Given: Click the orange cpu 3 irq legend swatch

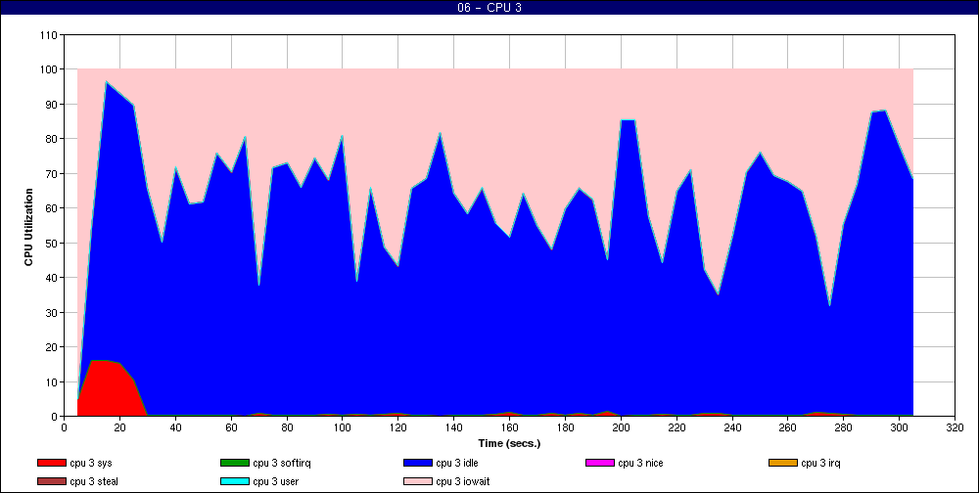Looking at the screenshot, I should pos(783,463).
